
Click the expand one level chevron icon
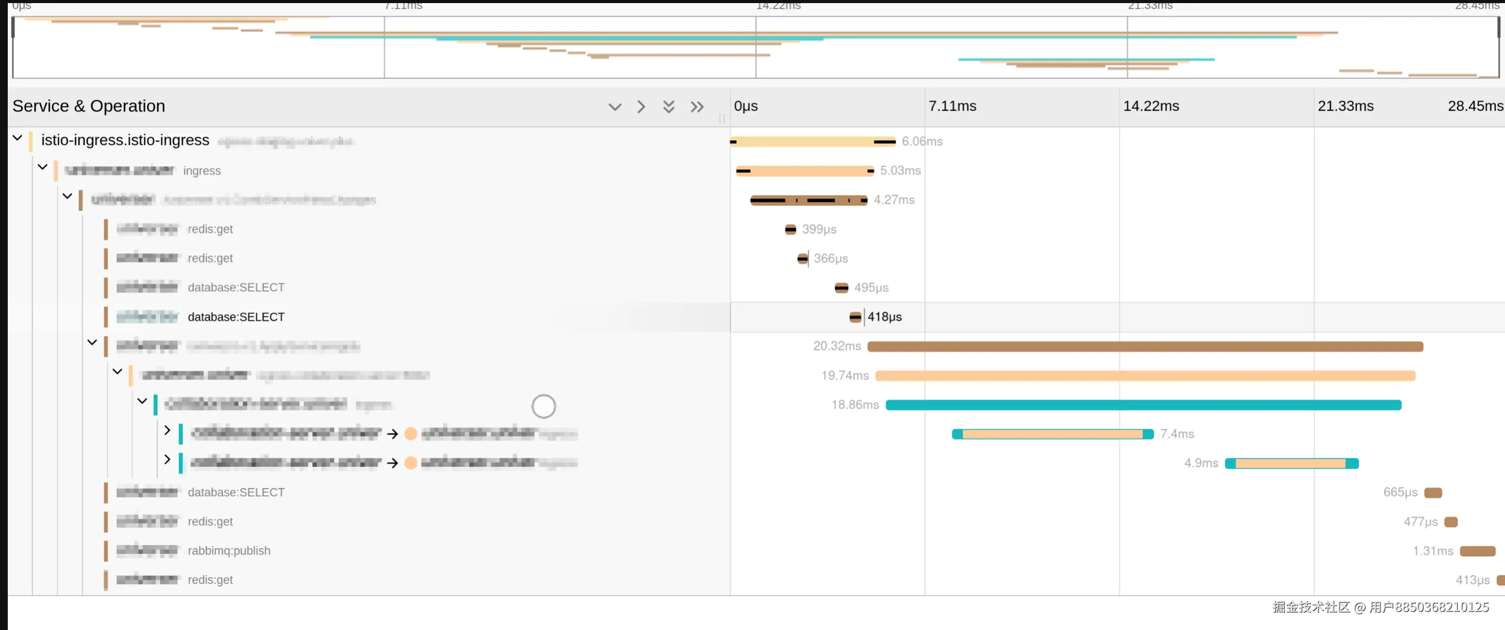(x=614, y=107)
